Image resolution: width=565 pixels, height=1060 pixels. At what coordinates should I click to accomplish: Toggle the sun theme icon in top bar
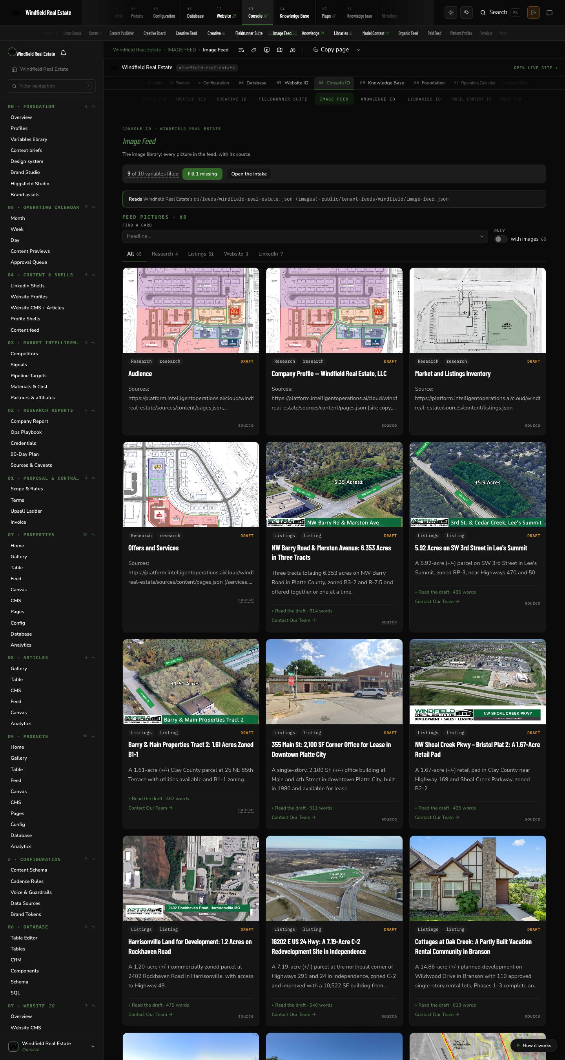pos(451,13)
